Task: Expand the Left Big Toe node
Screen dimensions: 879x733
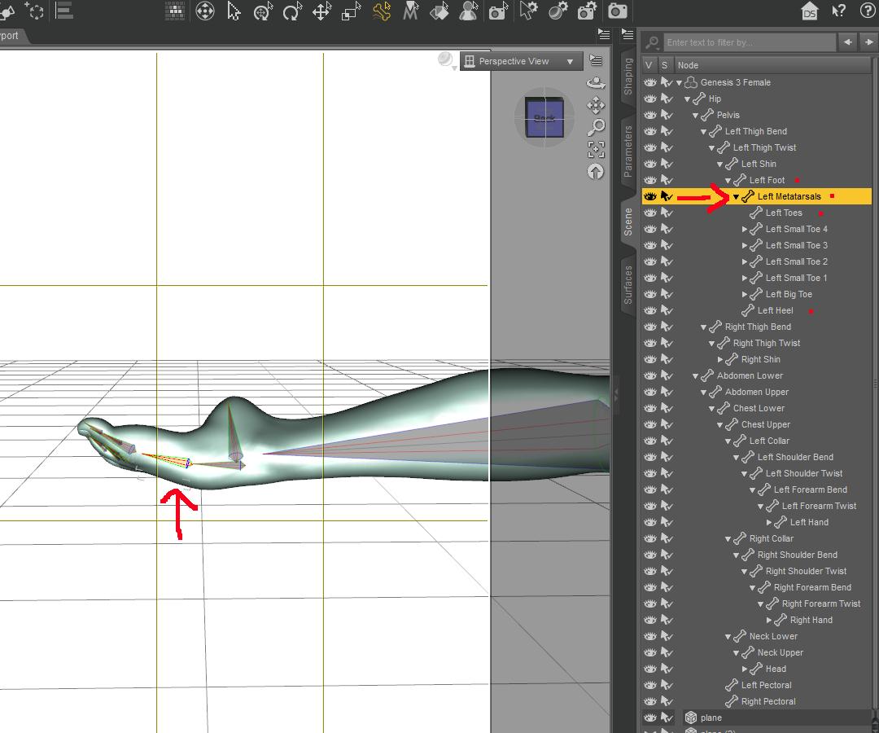Action: [x=744, y=294]
